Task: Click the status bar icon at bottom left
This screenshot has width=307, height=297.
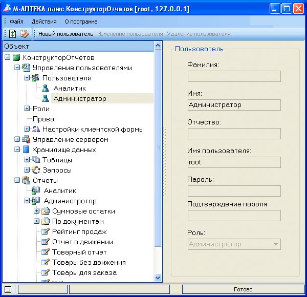Action: [x=8, y=289]
